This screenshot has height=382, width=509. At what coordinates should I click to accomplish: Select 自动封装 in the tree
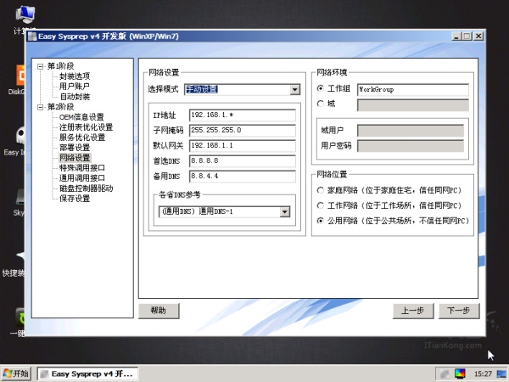pos(75,97)
